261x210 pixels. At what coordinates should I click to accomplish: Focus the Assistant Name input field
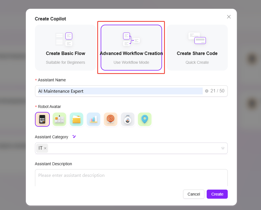tap(131, 91)
